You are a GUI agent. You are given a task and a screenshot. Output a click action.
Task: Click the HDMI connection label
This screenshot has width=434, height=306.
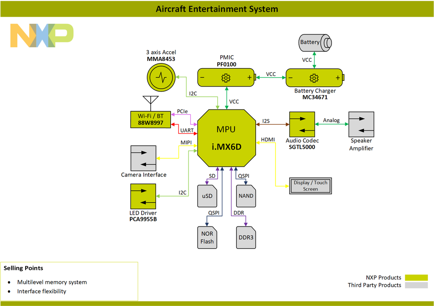click(268, 140)
